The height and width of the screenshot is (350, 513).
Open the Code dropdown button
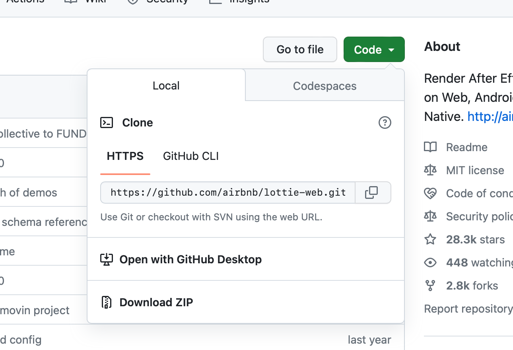pos(374,49)
